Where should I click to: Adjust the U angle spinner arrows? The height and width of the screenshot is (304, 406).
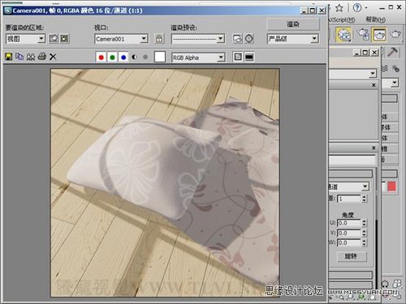pyautogui.click(x=364, y=223)
